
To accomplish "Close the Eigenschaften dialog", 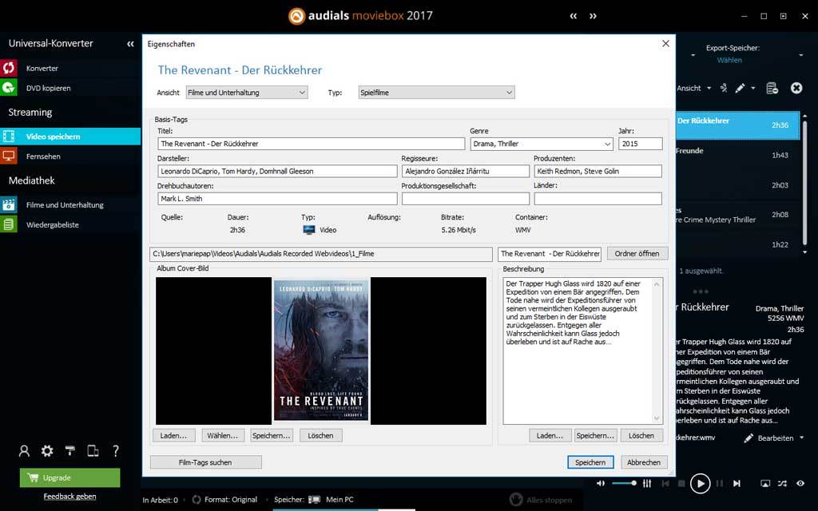I will [x=665, y=44].
